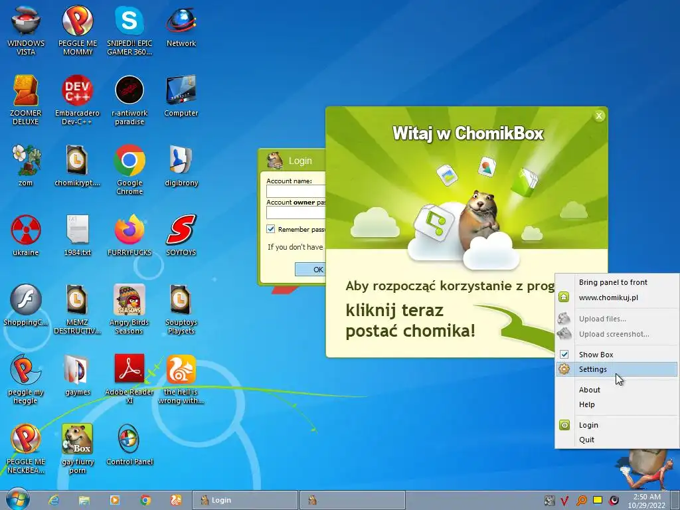
Task: Open the Angry Birds Seasons shortcut
Action: pyautogui.click(x=129, y=309)
